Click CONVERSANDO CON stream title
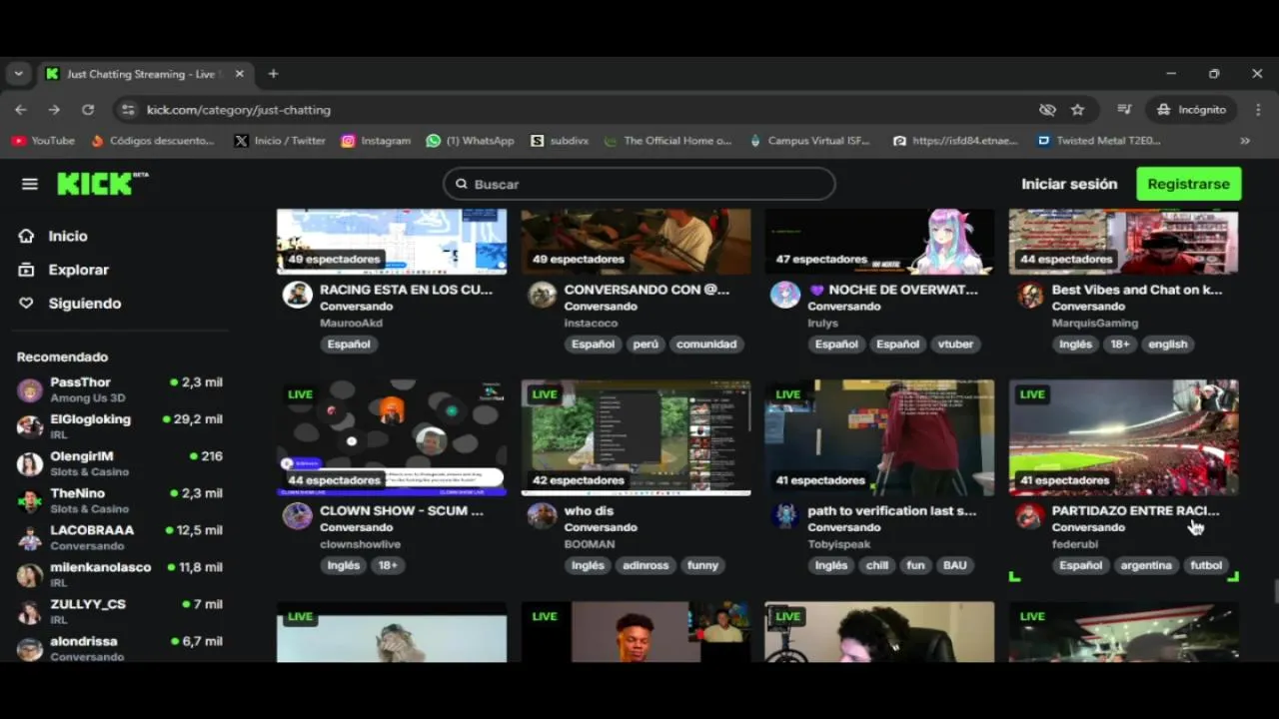The width and height of the screenshot is (1279, 719). tap(646, 290)
